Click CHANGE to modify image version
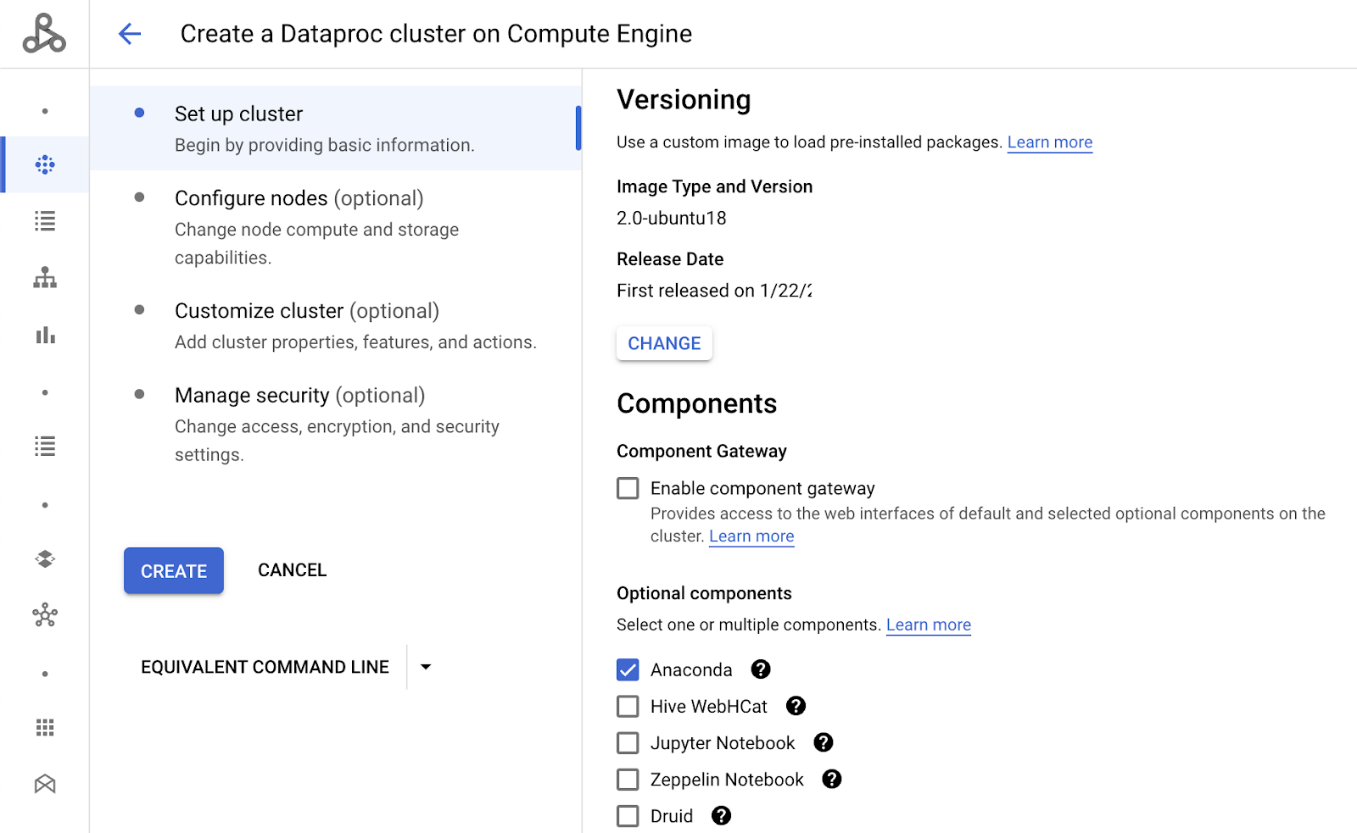This screenshot has height=833, width=1357. [x=664, y=343]
